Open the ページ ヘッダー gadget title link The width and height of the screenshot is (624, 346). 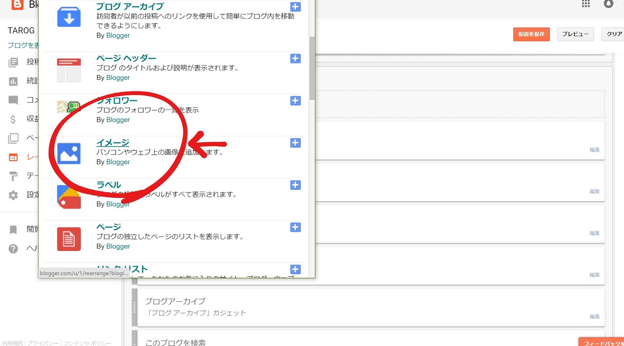tap(126, 58)
